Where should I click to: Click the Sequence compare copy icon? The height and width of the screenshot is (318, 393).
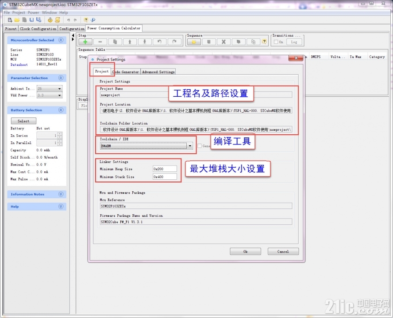click(254, 42)
